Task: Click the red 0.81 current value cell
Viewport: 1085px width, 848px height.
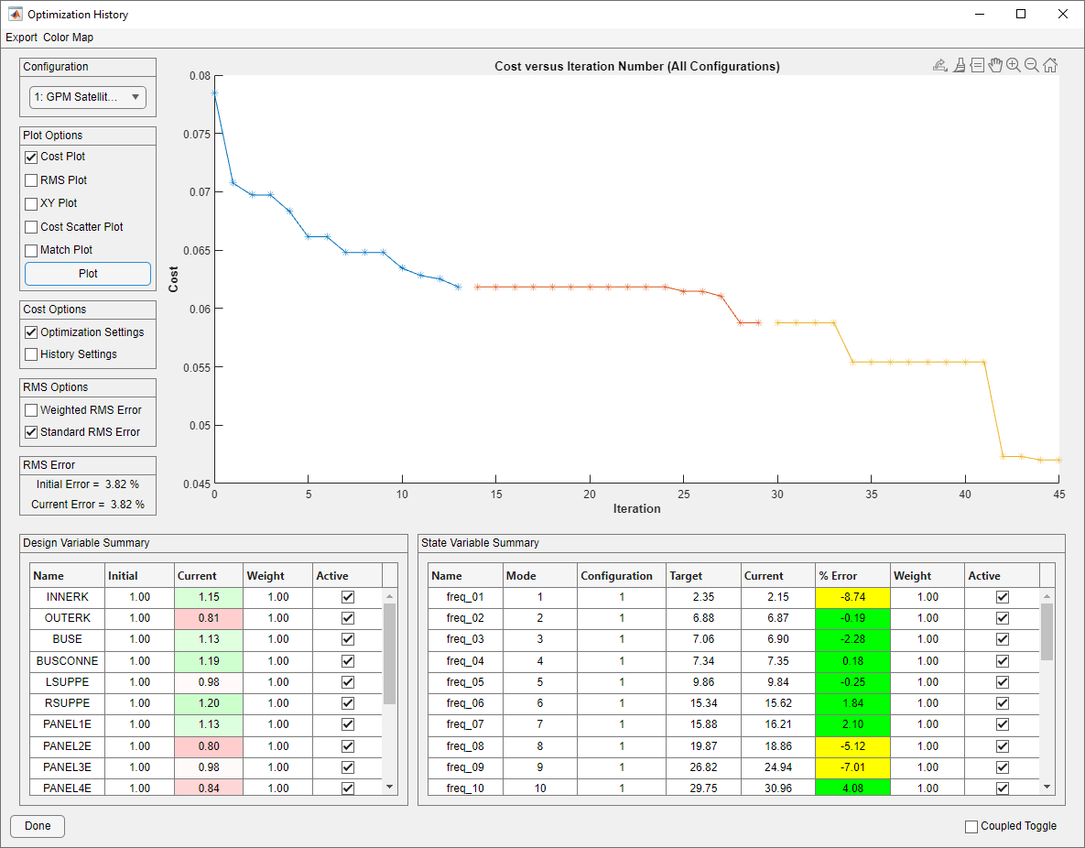Action: pos(209,618)
